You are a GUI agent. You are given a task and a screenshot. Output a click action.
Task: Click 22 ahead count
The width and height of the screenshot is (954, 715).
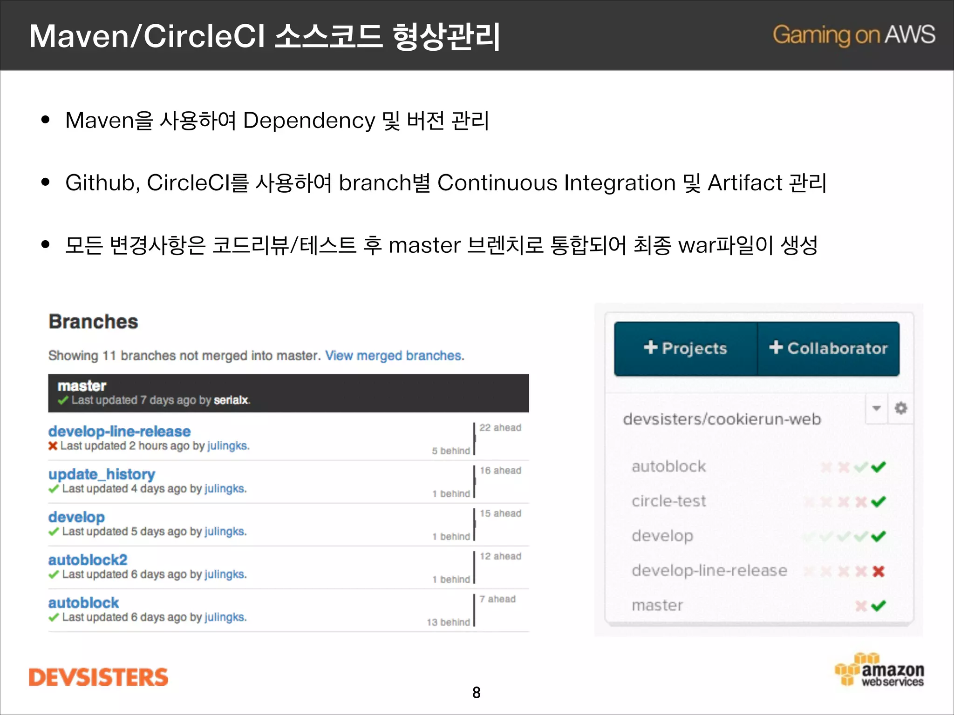(x=500, y=427)
